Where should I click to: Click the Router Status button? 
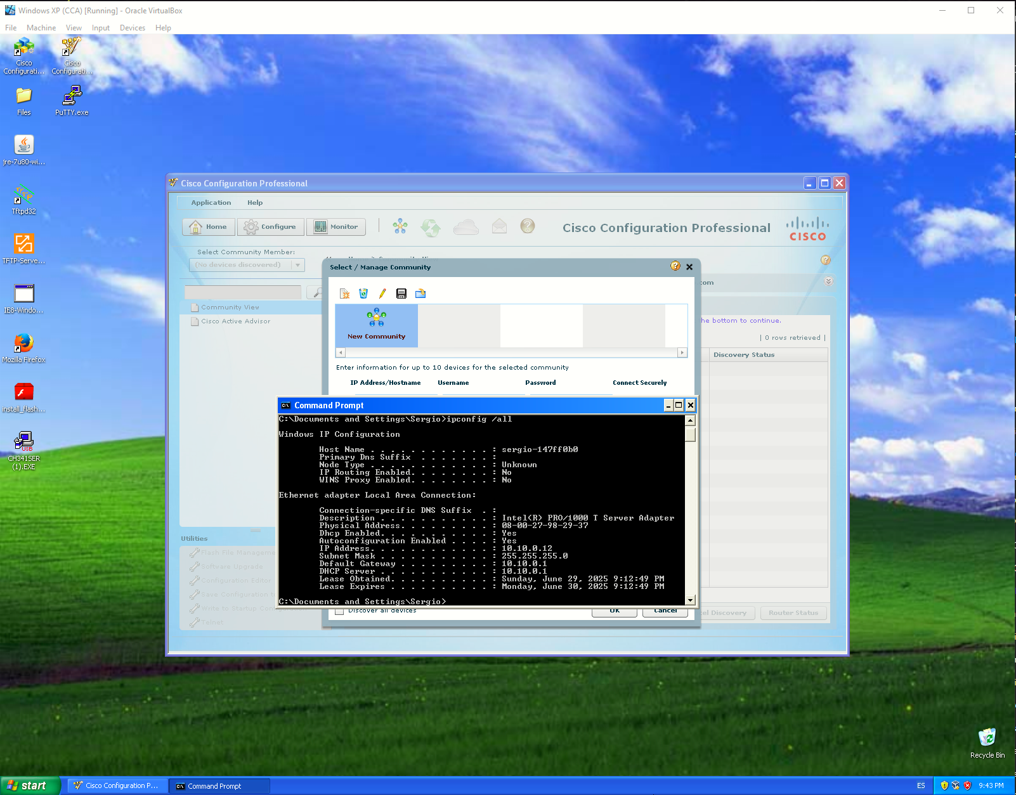click(x=793, y=613)
